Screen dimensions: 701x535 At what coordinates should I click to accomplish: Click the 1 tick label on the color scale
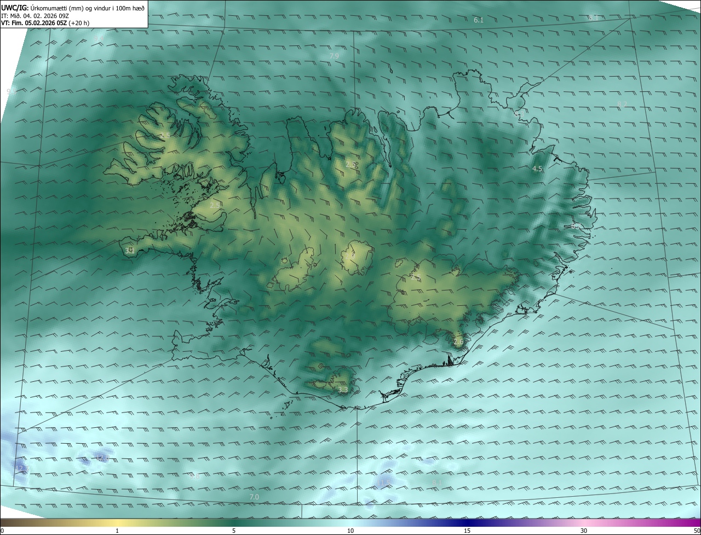pyautogui.click(x=117, y=531)
